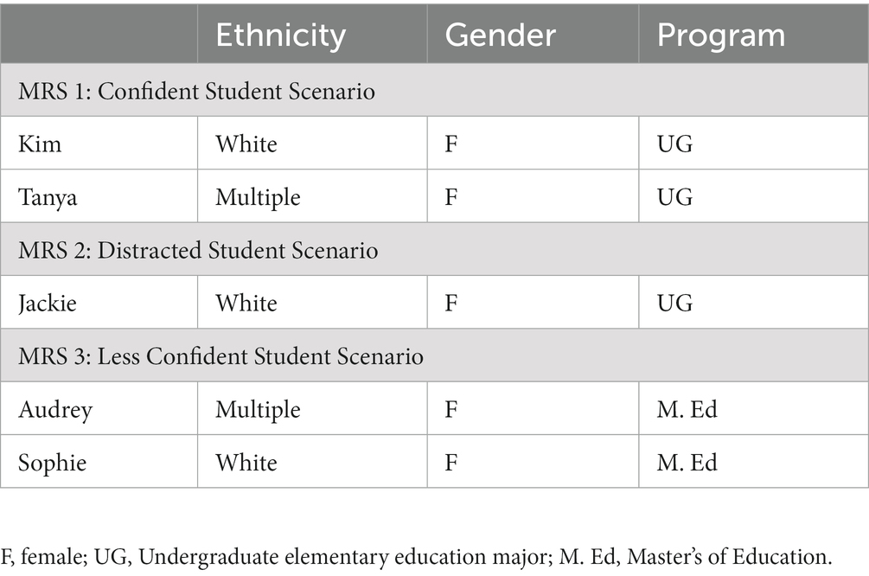The image size is (869, 576).
Task: Click the name Audrey
Action: [x=55, y=410]
